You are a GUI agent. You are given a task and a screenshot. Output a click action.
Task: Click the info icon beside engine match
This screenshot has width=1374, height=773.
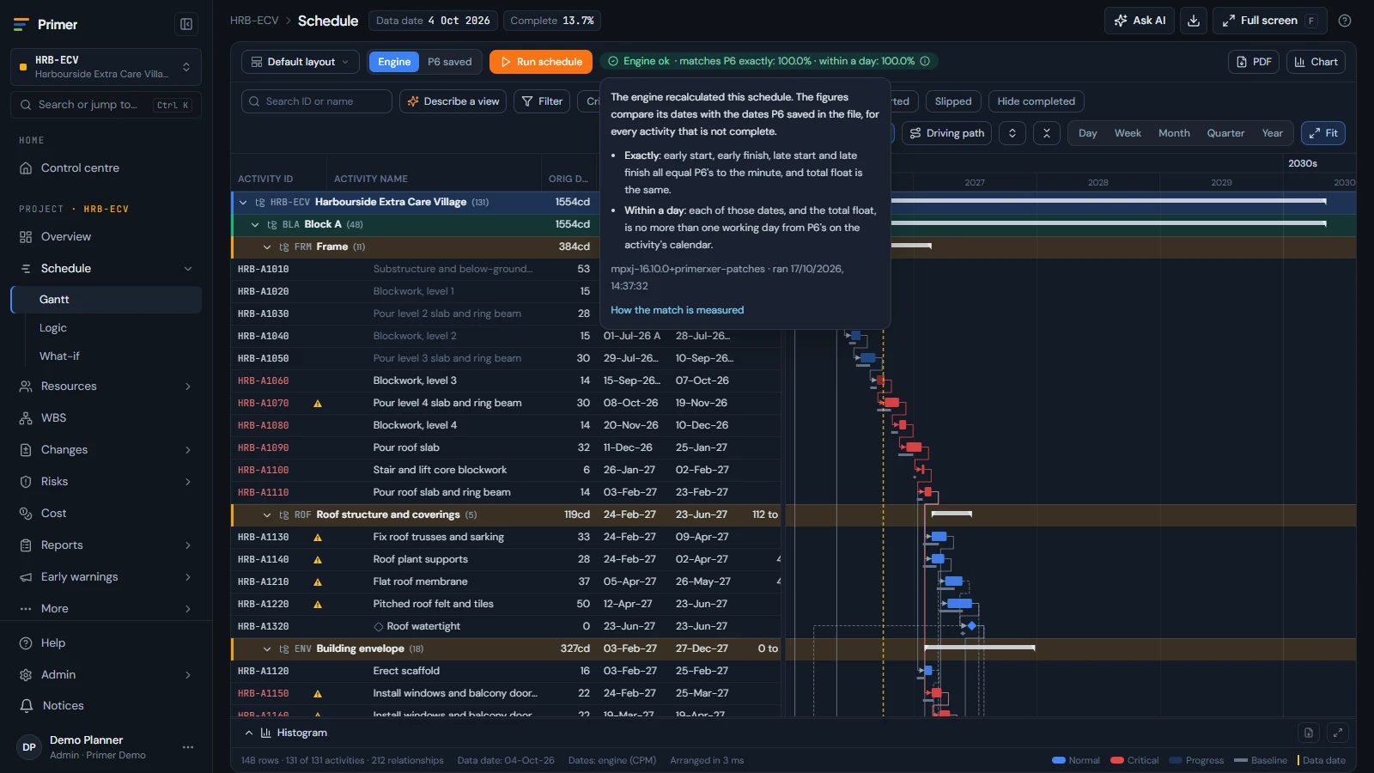pos(925,61)
